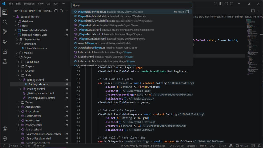Toggle the primary side bar visibility
Image resolution: width=263 pixels, height=148 pixels.
click(221, 4)
